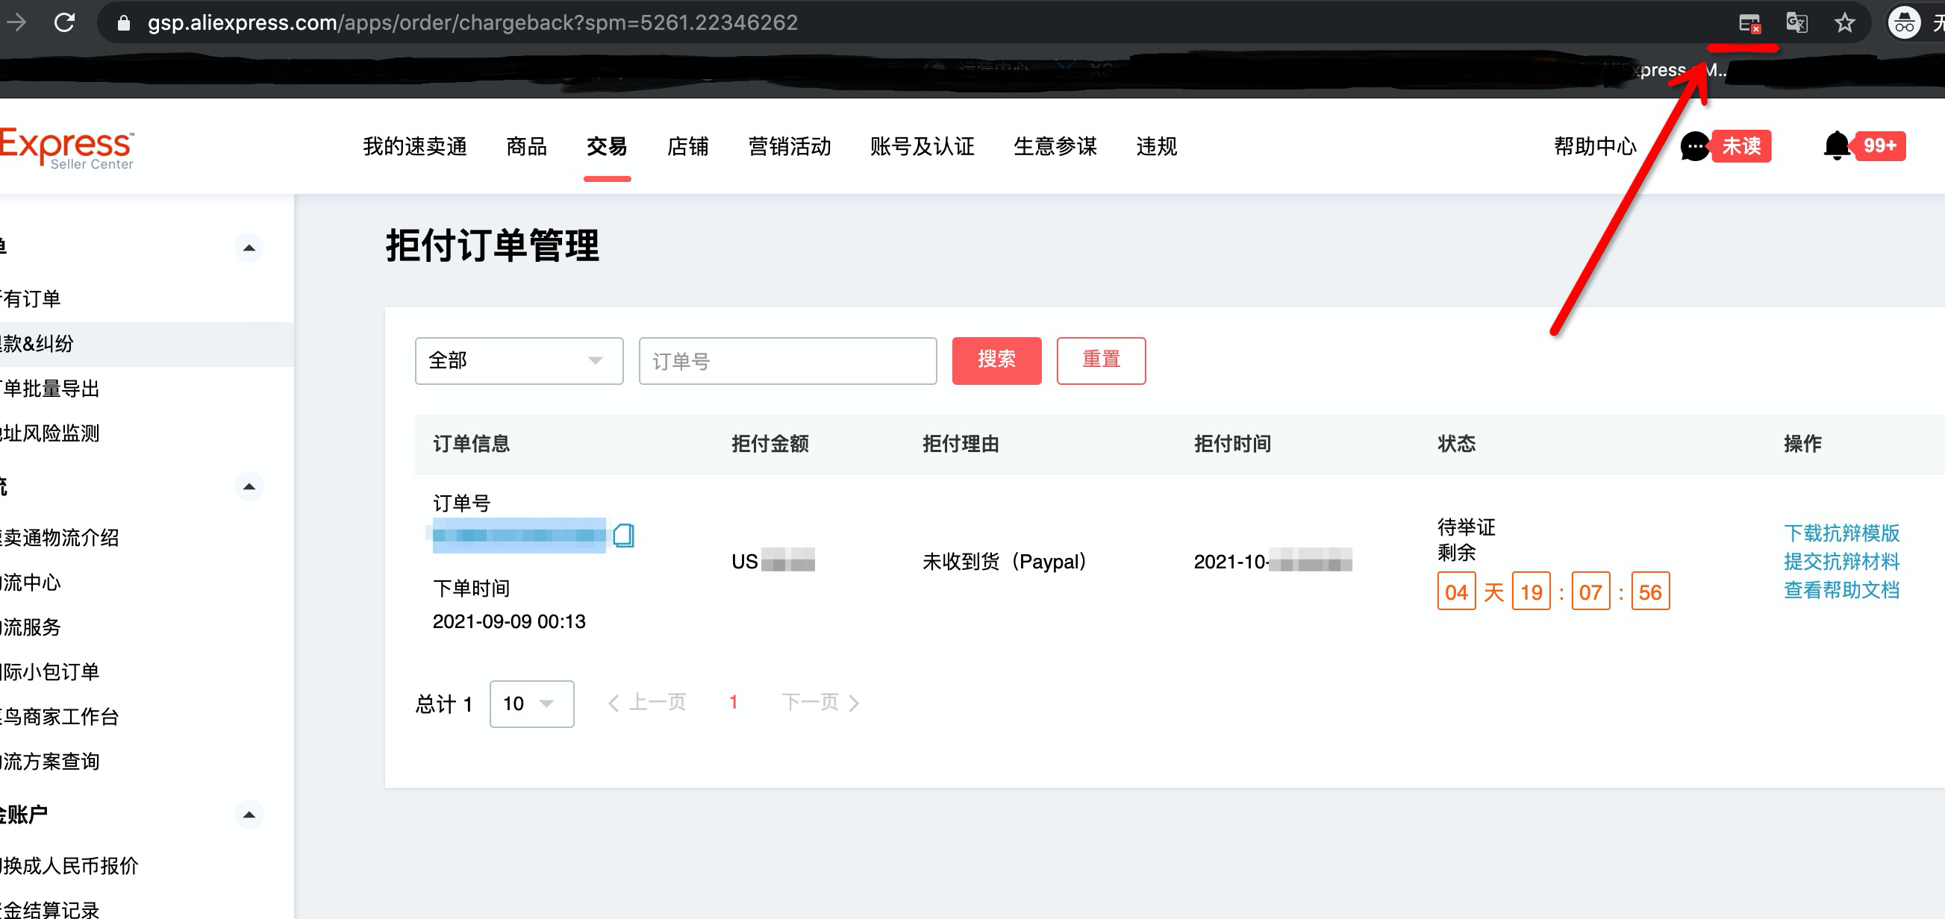Open the site security lock icon
Image resolution: width=1945 pixels, height=919 pixels.
124,23
